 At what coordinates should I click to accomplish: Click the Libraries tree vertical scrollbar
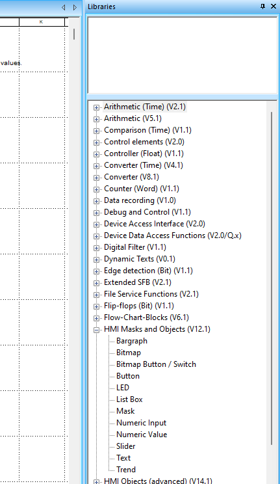pyautogui.click(x=272, y=278)
